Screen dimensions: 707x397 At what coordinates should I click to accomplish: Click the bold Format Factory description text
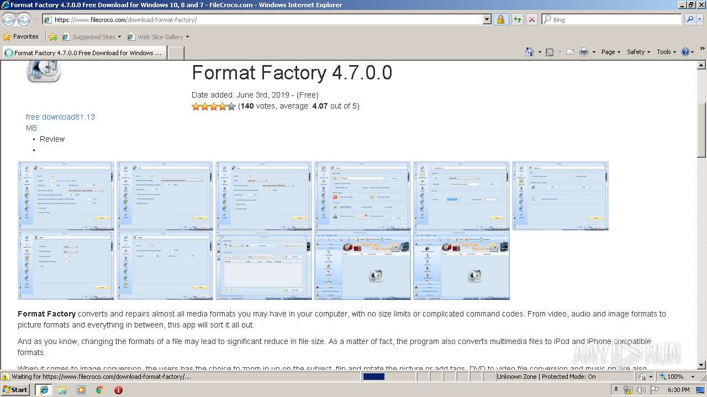pos(46,314)
